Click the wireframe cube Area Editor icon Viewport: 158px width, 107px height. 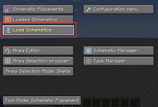click(8, 51)
